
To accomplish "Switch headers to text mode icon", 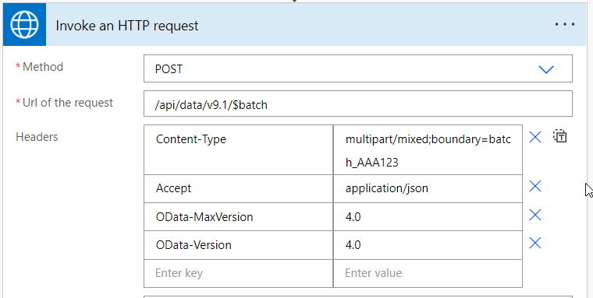I will pos(559,136).
